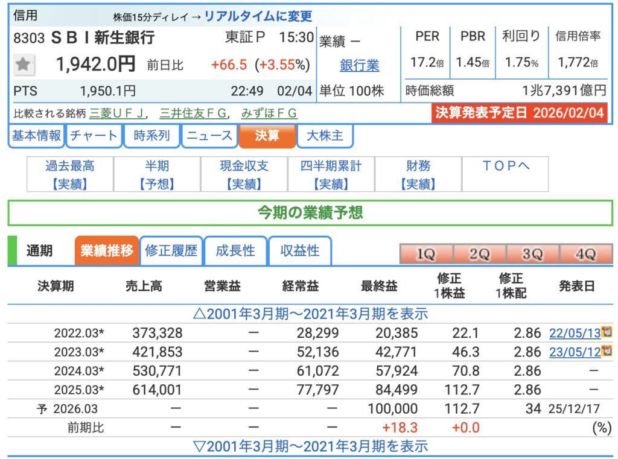Switch to the チャート tab
Image resolution: width=618 pixels, height=459 pixels.
tap(94, 136)
